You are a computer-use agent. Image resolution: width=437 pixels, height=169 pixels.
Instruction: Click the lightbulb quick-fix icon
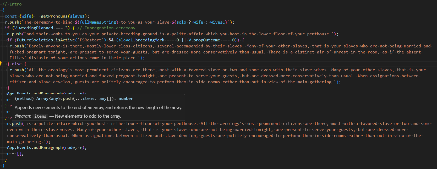[1, 63]
